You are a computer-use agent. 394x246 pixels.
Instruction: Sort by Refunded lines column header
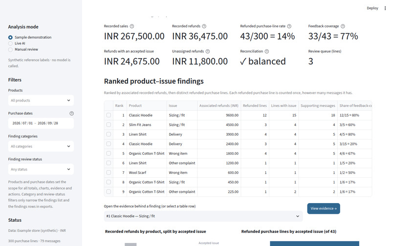pos(255,106)
